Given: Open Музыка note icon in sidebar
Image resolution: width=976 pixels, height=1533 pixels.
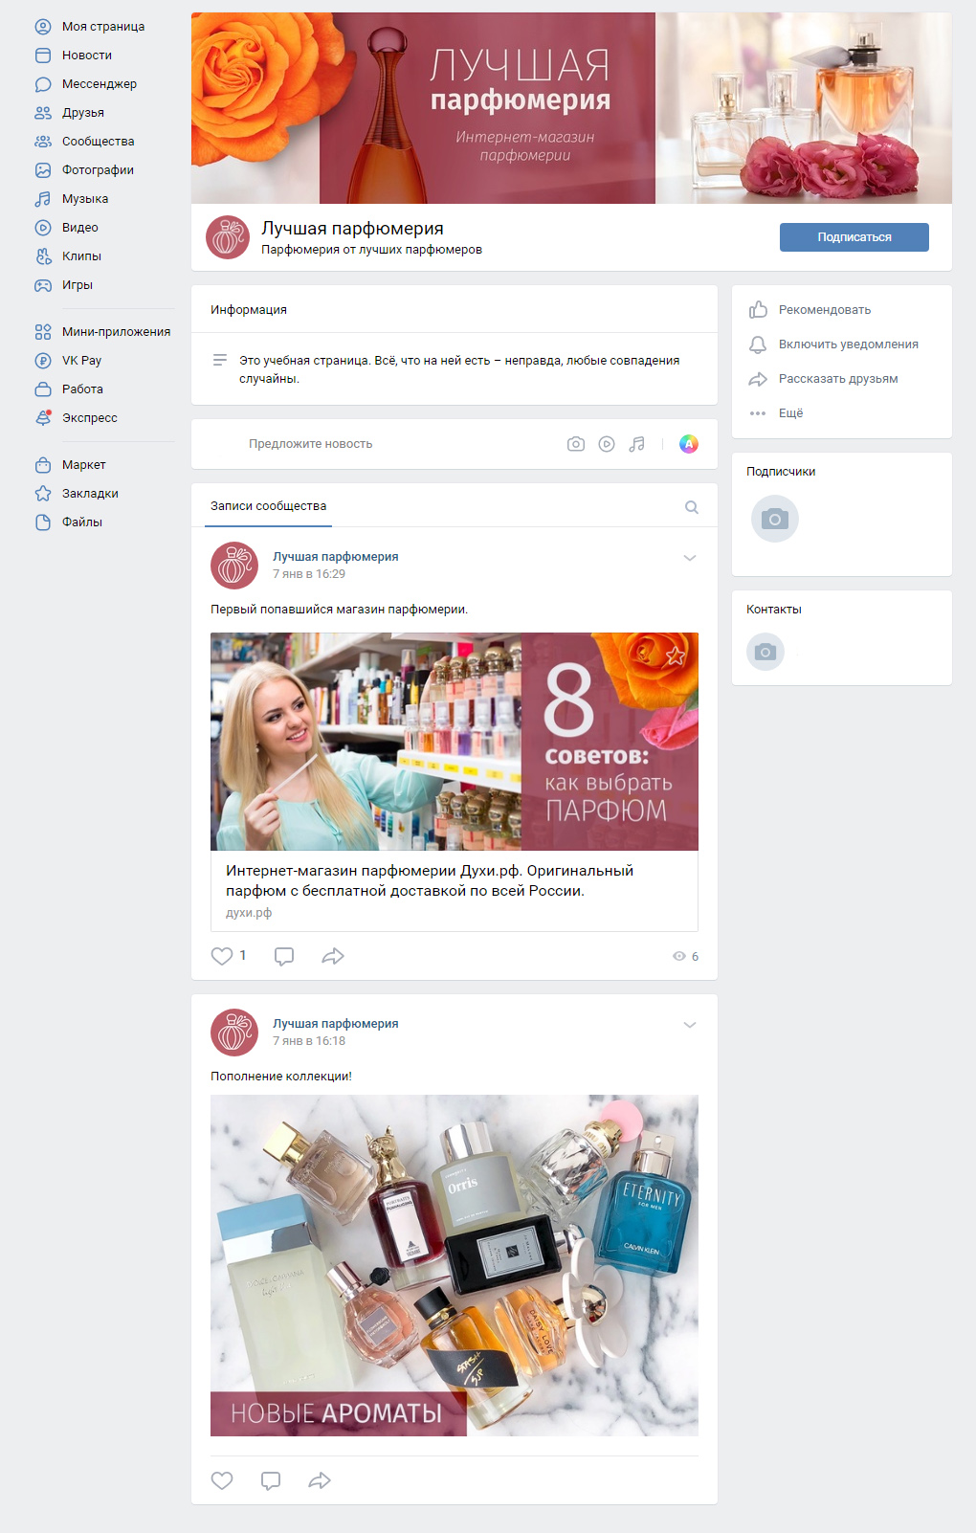Looking at the screenshot, I should click(43, 199).
